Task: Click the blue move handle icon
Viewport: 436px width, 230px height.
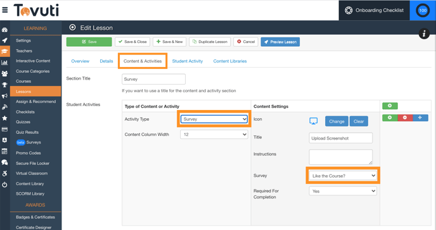Action: pos(420,118)
